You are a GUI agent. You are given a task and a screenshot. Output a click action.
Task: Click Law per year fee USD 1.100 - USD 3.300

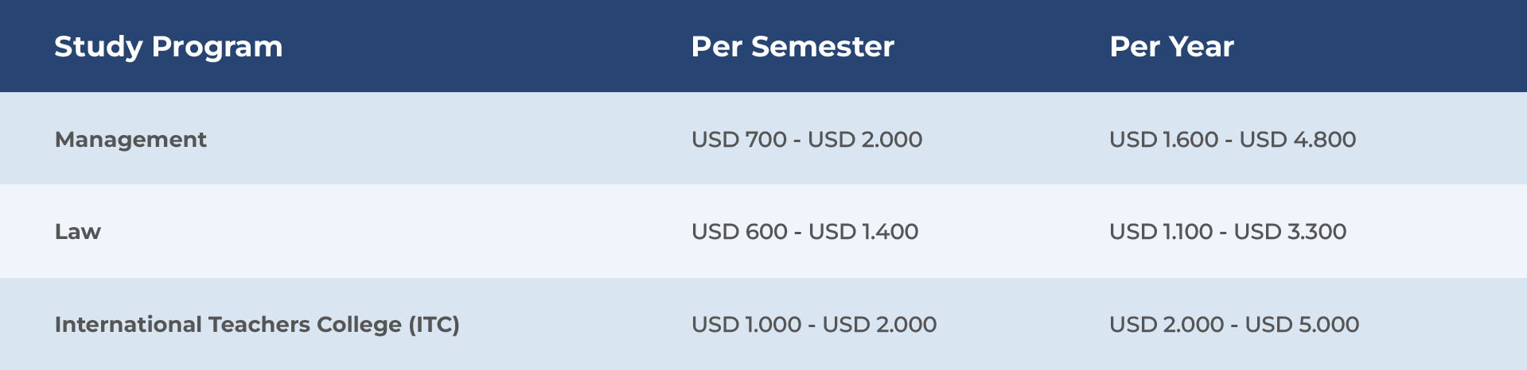(x=1228, y=232)
